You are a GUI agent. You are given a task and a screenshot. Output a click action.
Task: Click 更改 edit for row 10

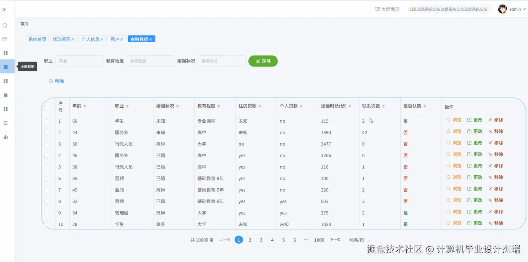point(475,223)
